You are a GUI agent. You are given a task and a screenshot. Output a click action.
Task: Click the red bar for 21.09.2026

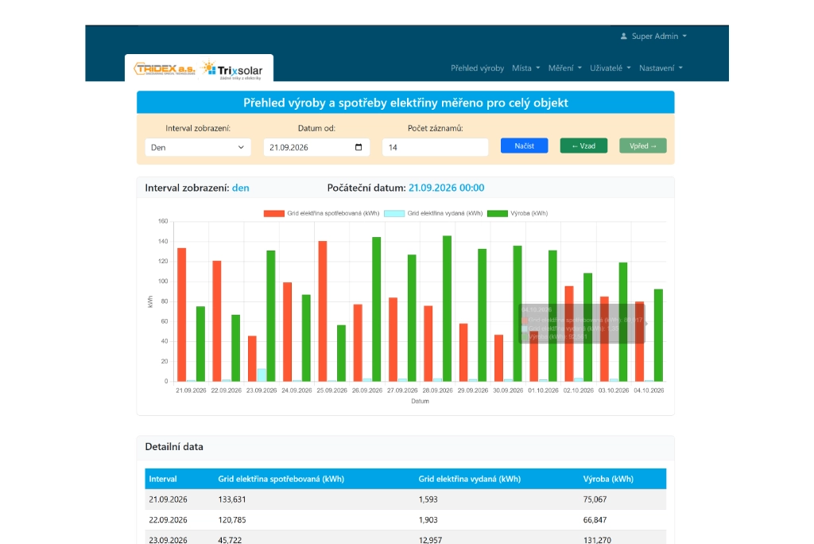(x=182, y=314)
